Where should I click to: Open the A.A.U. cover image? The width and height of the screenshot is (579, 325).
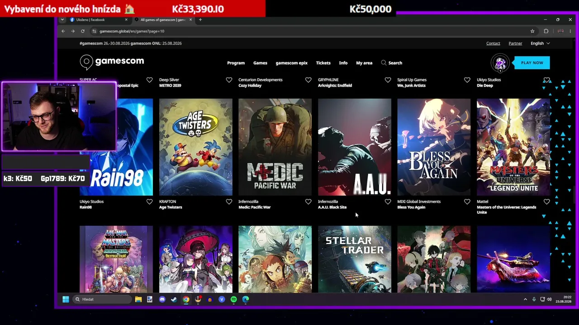click(x=355, y=147)
